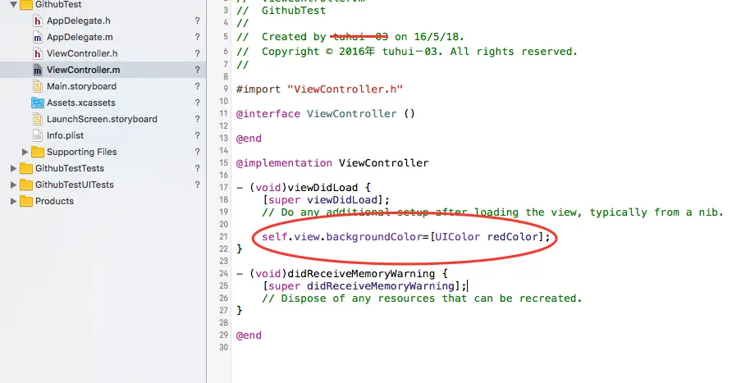This screenshot has width=732, height=383.
Task: Select the Products group label
Action: [54, 201]
